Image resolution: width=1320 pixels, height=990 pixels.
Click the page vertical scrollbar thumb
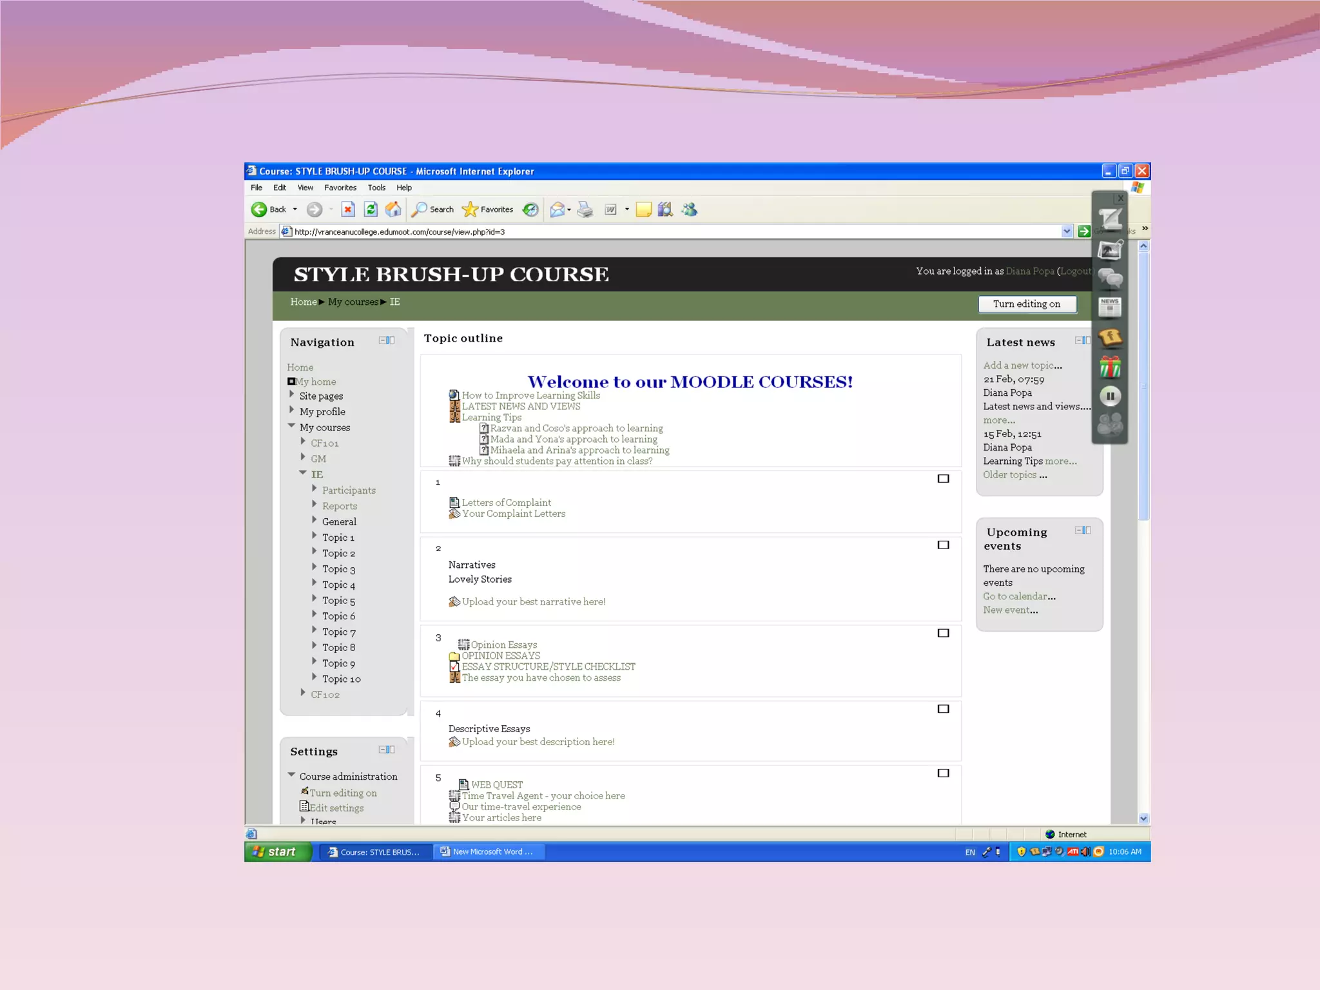pos(1143,387)
